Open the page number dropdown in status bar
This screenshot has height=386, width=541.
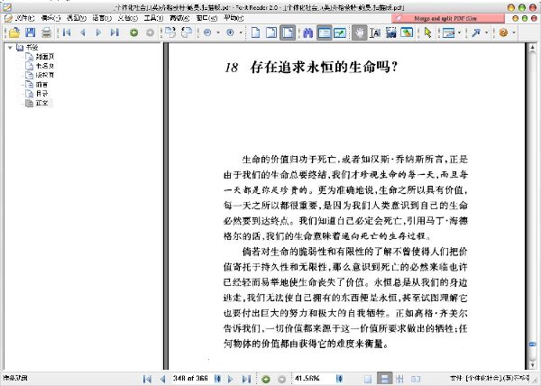tap(217, 379)
